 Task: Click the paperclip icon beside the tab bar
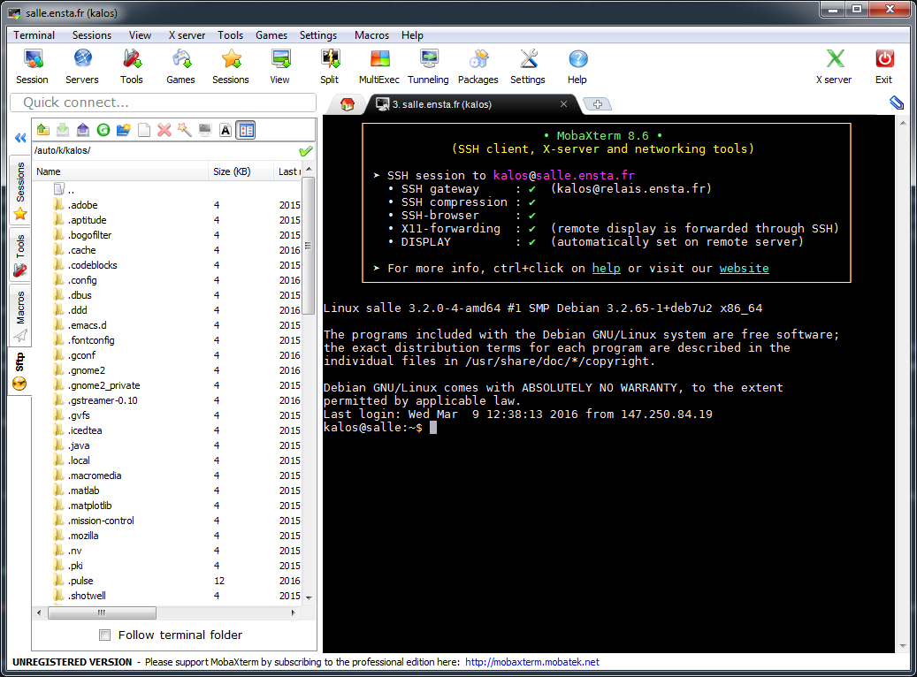(x=897, y=103)
